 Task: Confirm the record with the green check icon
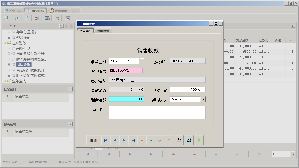[160, 140]
